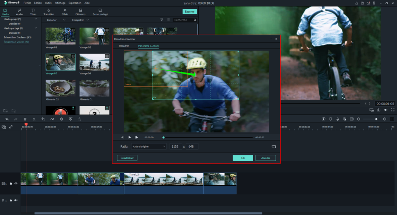Open the color palette tool
Image resolution: width=397 pixels, height=215 pixels.
(61, 119)
